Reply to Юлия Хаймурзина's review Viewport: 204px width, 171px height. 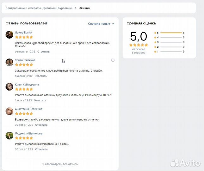point(40,100)
